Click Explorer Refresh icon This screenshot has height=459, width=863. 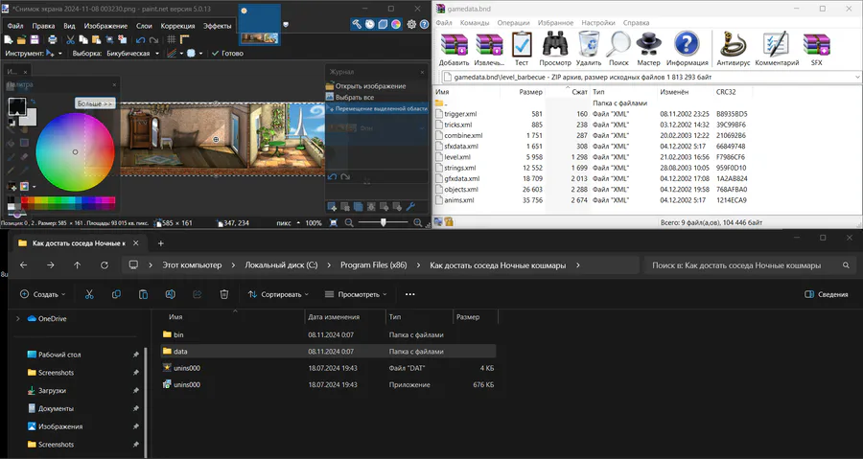pyautogui.click(x=104, y=265)
